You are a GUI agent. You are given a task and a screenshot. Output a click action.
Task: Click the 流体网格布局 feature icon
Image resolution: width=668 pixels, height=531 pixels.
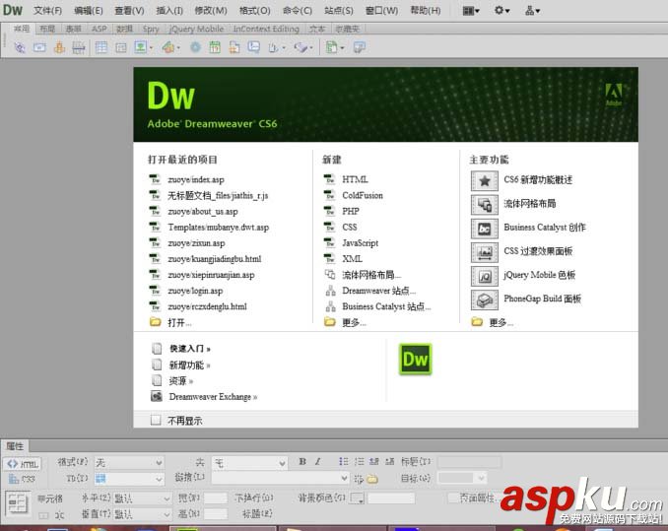coord(485,204)
